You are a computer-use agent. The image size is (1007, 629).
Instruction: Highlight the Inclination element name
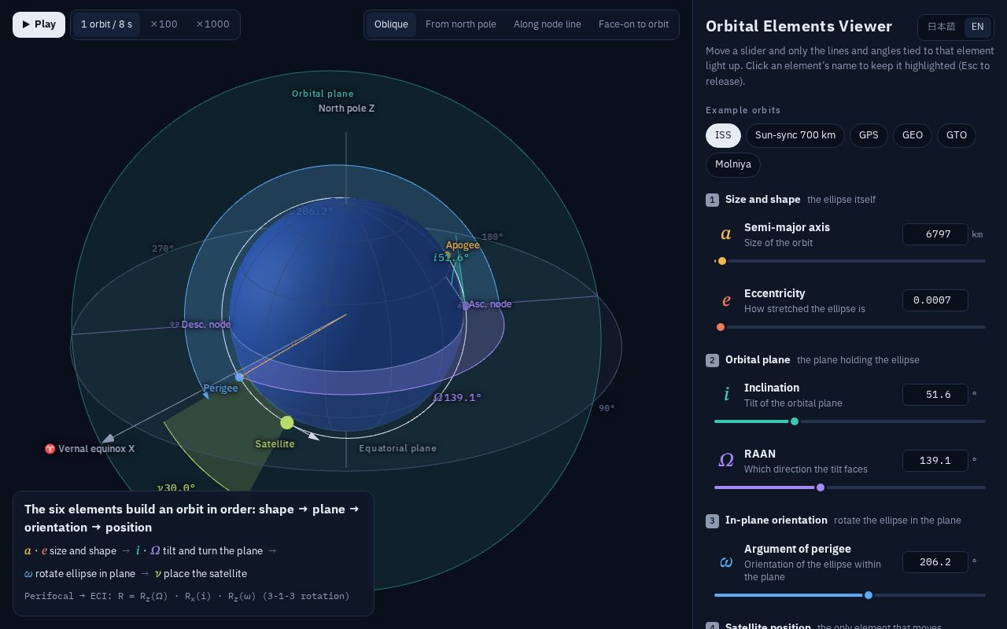[772, 388]
